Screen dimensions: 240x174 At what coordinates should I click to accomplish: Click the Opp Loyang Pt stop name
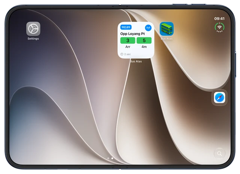tap(132, 34)
